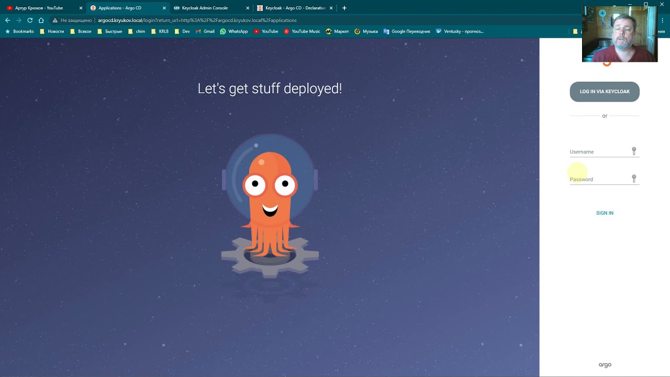Open the Маркет bookmark
The height and width of the screenshot is (377, 670).
click(x=337, y=31)
